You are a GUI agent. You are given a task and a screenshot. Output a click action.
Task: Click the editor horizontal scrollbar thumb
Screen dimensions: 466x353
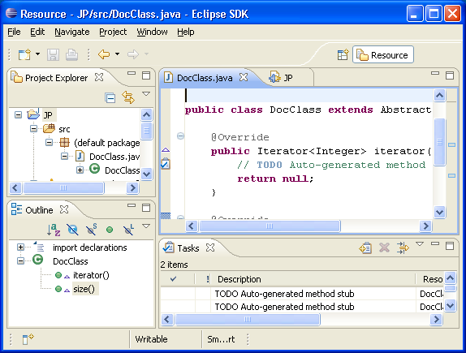pyautogui.click(x=270, y=226)
